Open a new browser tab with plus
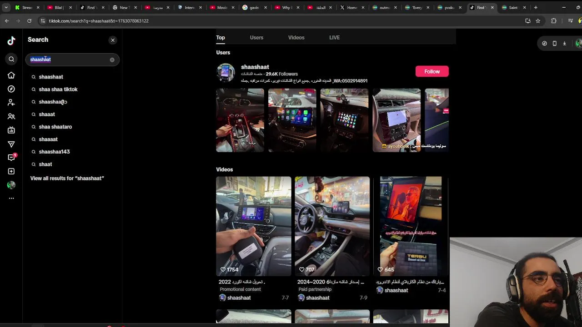Image resolution: width=582 pixels, height=327 pixels. [536, 8]
